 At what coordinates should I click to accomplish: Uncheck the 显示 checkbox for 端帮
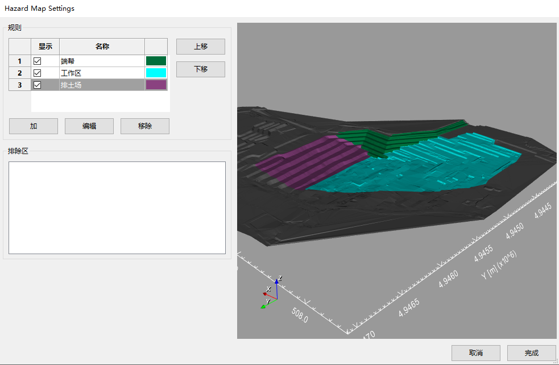tap(38, 61)
